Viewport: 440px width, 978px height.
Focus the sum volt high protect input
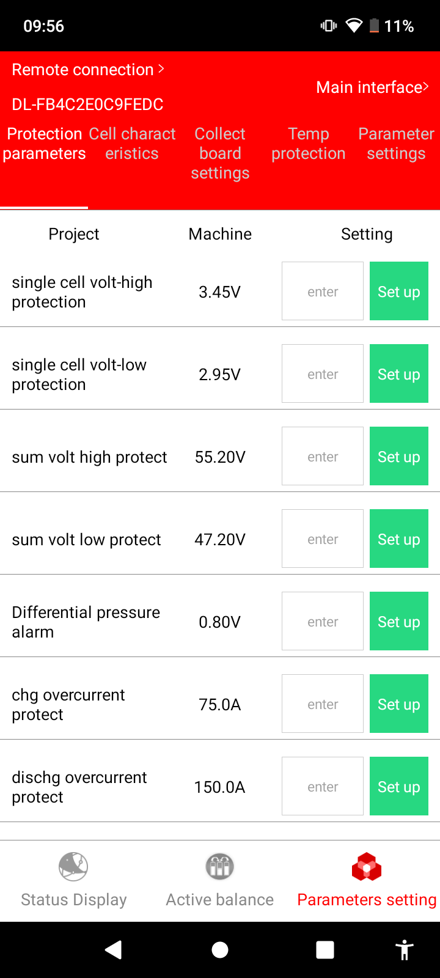pyautogui.click(x=323, y=457)
